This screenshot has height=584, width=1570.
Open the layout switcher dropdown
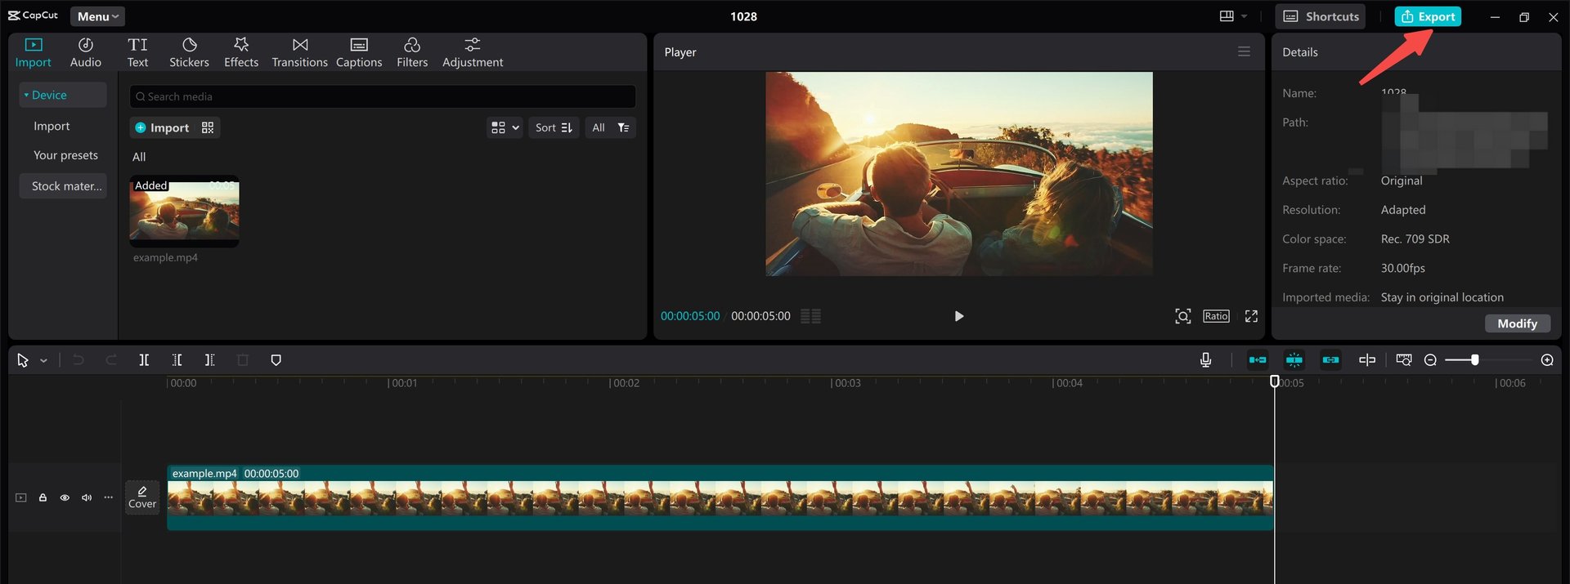click(1233, 16)
